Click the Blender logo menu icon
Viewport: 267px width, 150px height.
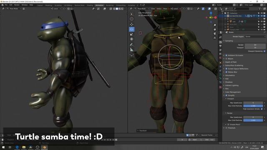3,5
